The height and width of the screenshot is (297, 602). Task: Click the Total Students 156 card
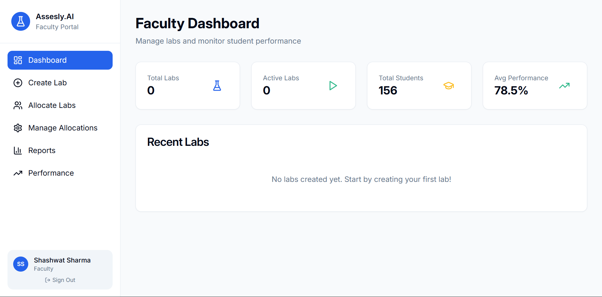pos(419,86)
